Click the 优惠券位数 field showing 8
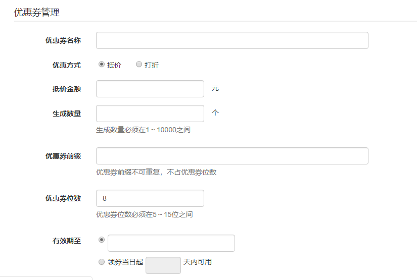The image size is (417, 280). [x=150, y=198]
